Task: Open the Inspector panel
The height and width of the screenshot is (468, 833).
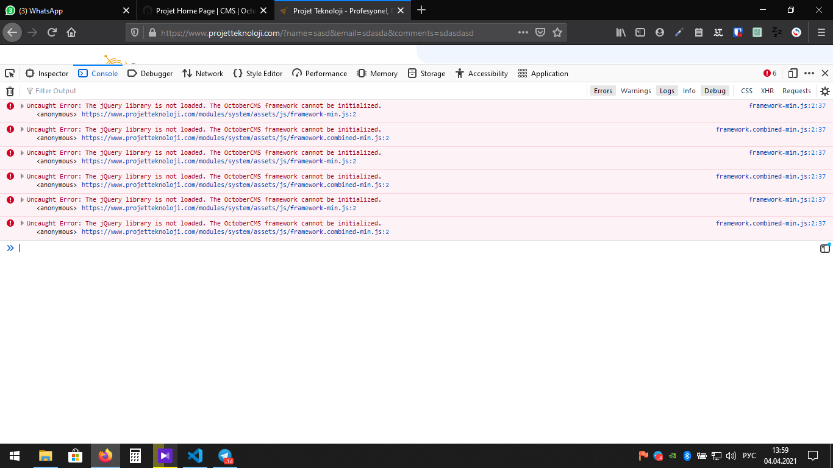Action: click(x=47, y=73)
